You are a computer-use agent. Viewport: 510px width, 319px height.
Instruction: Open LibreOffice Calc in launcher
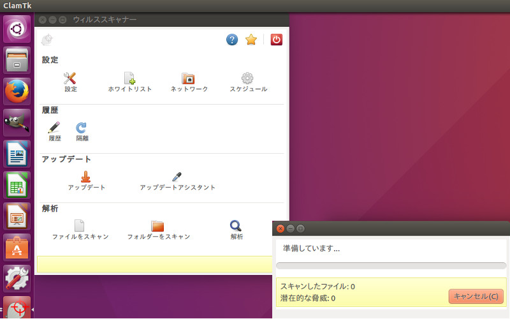click(x=17, y=185)
